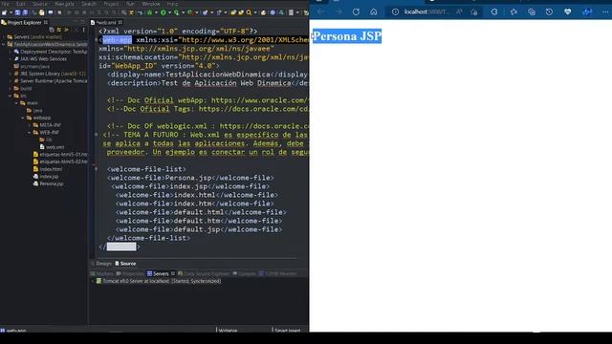Image resolution: width=612 pixels, height=344 pixels.
Task: Click the browser History icon
Action: [549, 11]
